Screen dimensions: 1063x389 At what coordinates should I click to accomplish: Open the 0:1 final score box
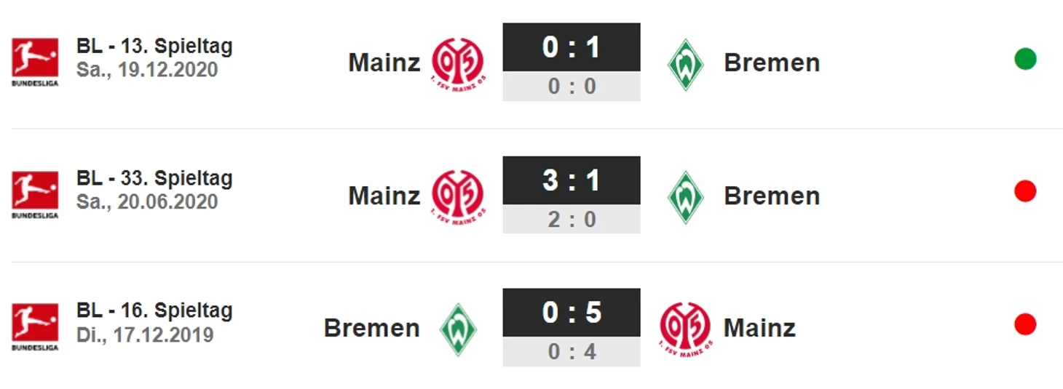pyautogui.click(x=571, y=47)
